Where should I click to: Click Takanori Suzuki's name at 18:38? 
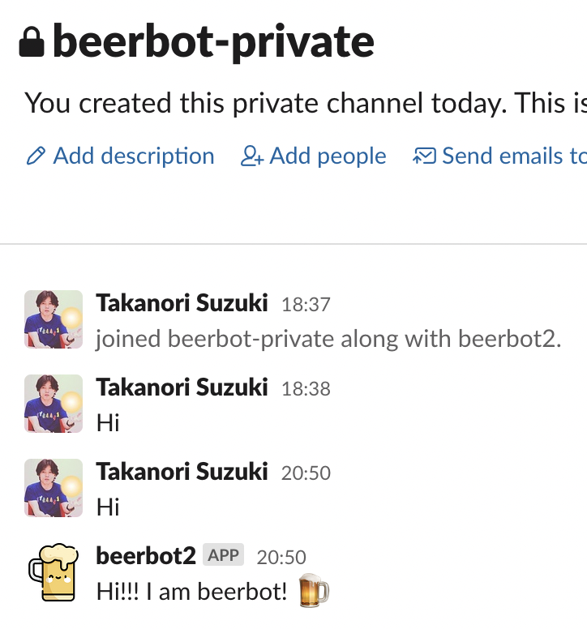click(182, 387)
